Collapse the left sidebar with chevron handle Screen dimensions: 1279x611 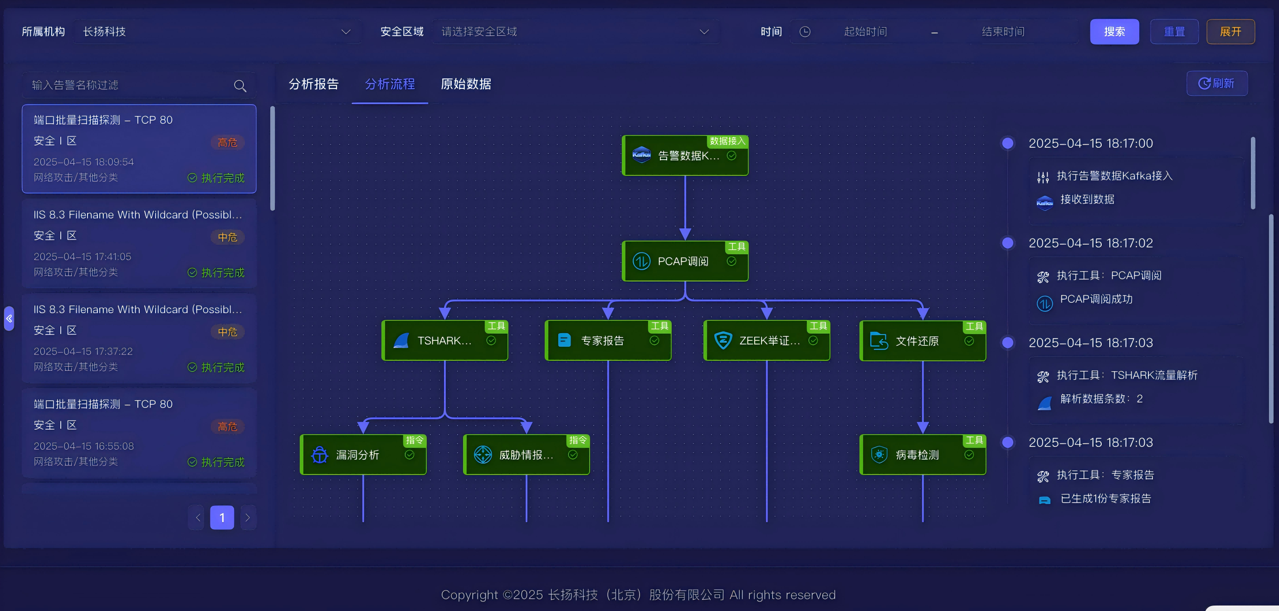click(9, 319)
